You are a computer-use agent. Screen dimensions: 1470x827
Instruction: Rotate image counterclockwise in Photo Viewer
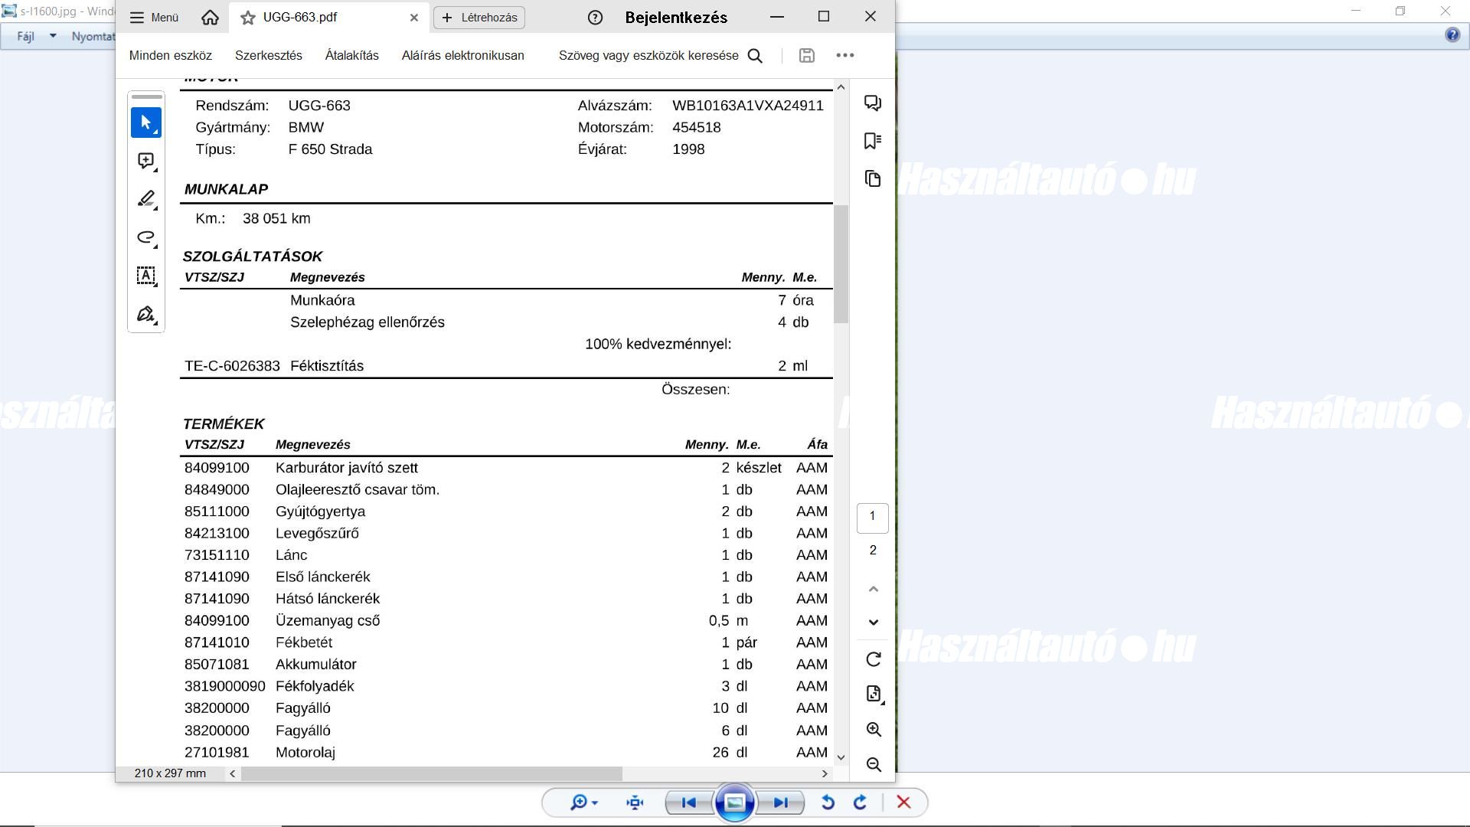828,802
